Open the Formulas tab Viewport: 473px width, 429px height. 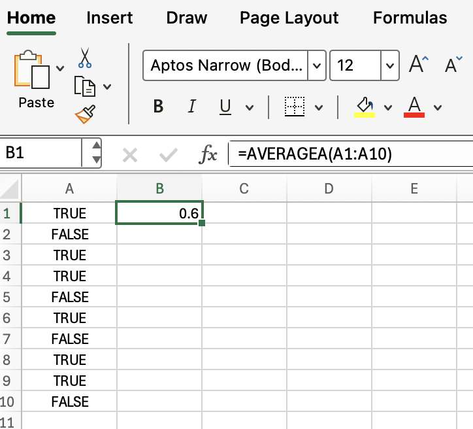tap(410, 18)
